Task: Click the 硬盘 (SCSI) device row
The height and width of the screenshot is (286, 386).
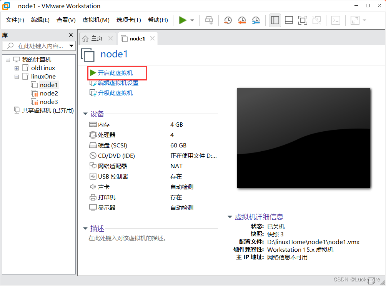Action: (x=153, y=146)
